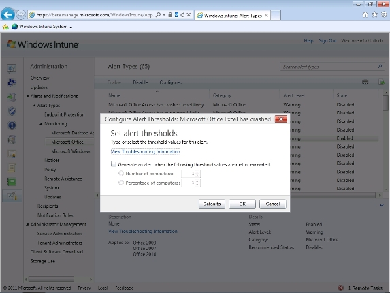The height and width of the screenshot is (293, 390).
Task: Open the browser Tools gear icon
Action: (384, 15)
